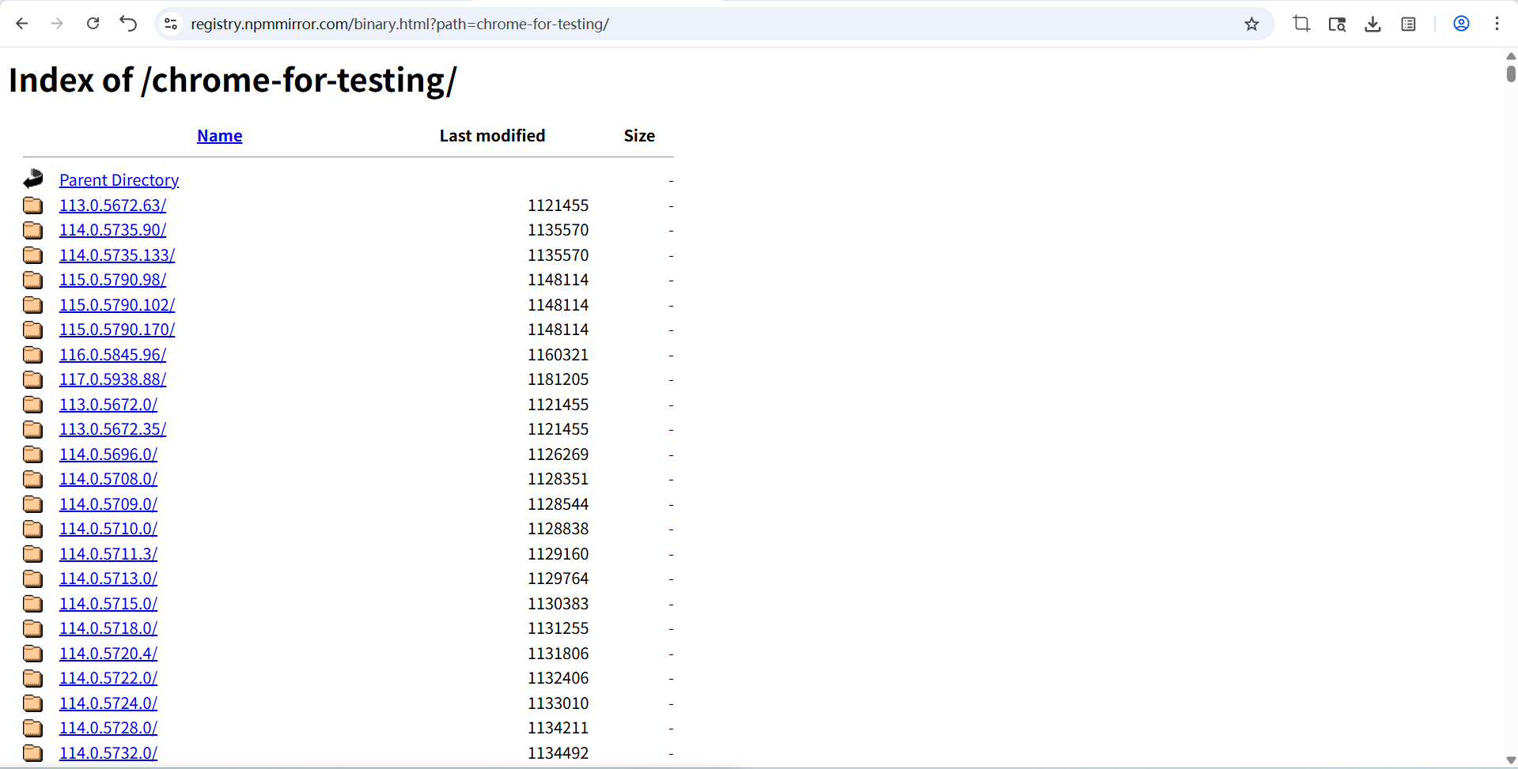Open folder 115.0.5790.170/
This screenshot has height=769, width=1518.
point(117,330)
